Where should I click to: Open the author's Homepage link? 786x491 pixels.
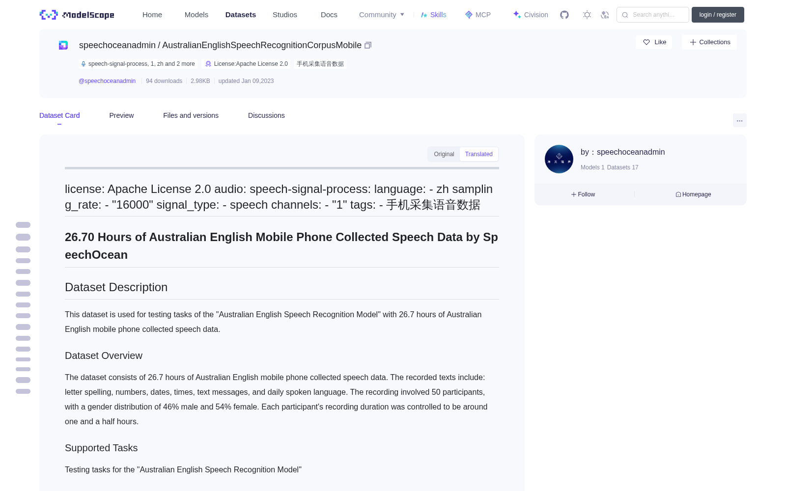click(693, 194)
